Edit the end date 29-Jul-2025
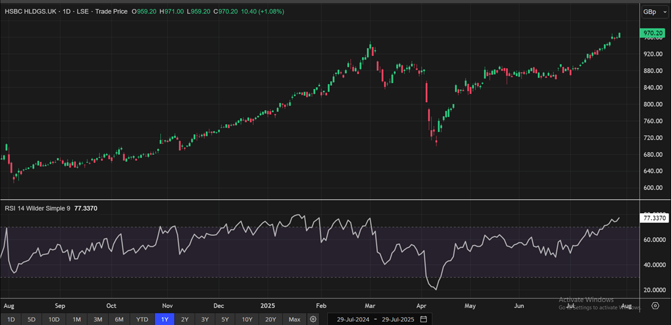The width and height of the screenshot is (671, 325). point(397,319)
